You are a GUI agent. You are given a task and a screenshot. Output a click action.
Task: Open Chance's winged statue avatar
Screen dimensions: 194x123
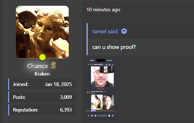pyautogui.click(x=42, y=32)
